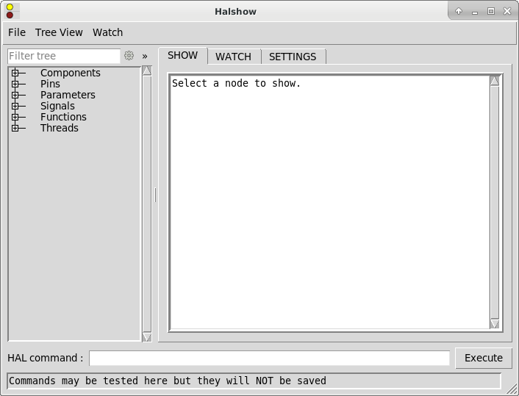The height and width of the screenshot is (396, 519).
Task: Select the Functions tree item
Action: pos(63,117)
